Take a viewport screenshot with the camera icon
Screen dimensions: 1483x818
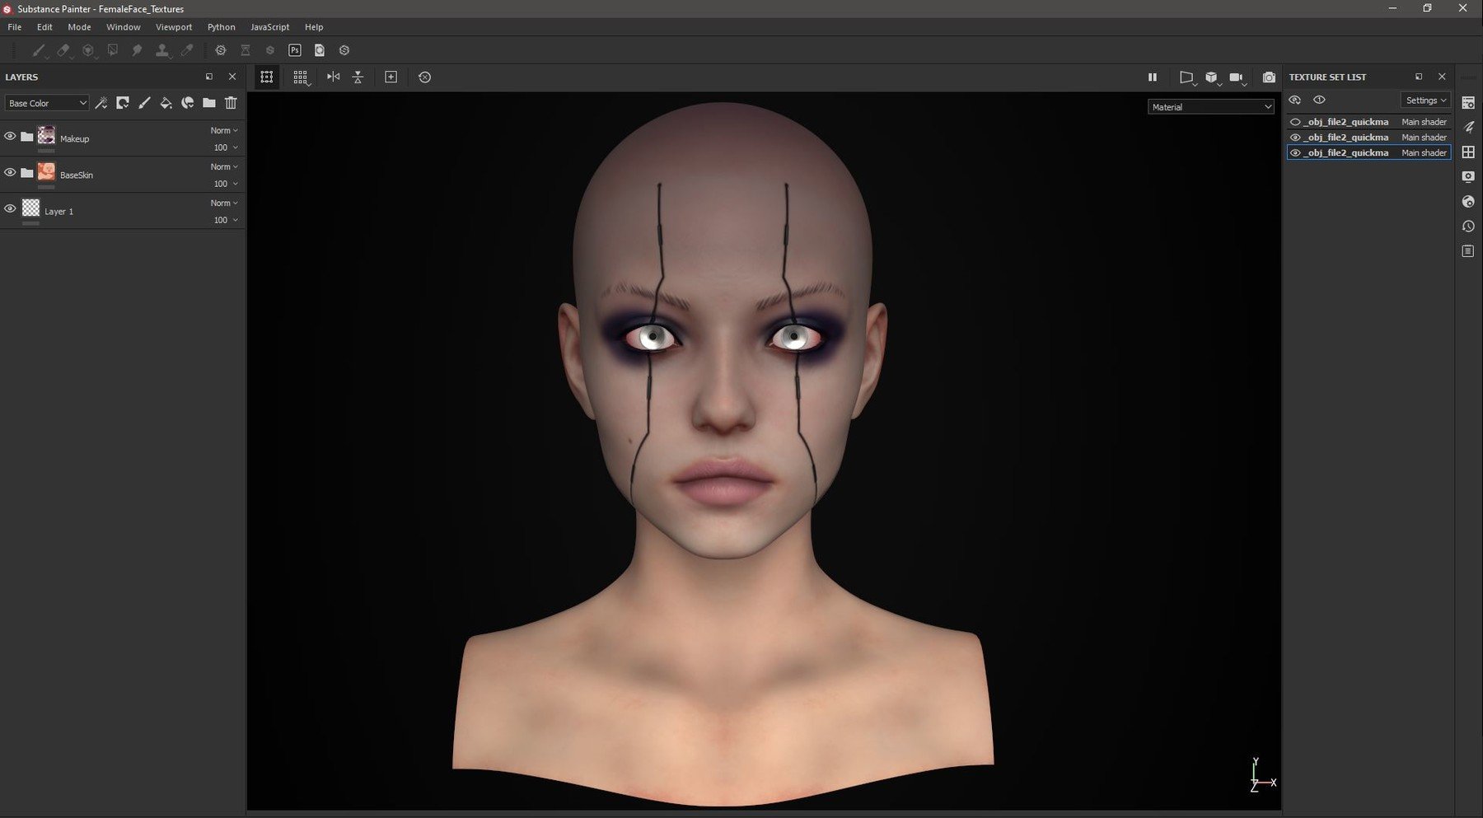[x=1269, y=77]
